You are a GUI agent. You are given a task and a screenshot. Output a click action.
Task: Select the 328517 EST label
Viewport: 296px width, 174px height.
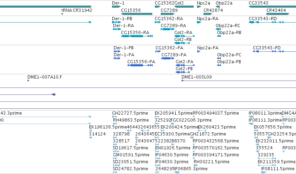tap(121, 141)
